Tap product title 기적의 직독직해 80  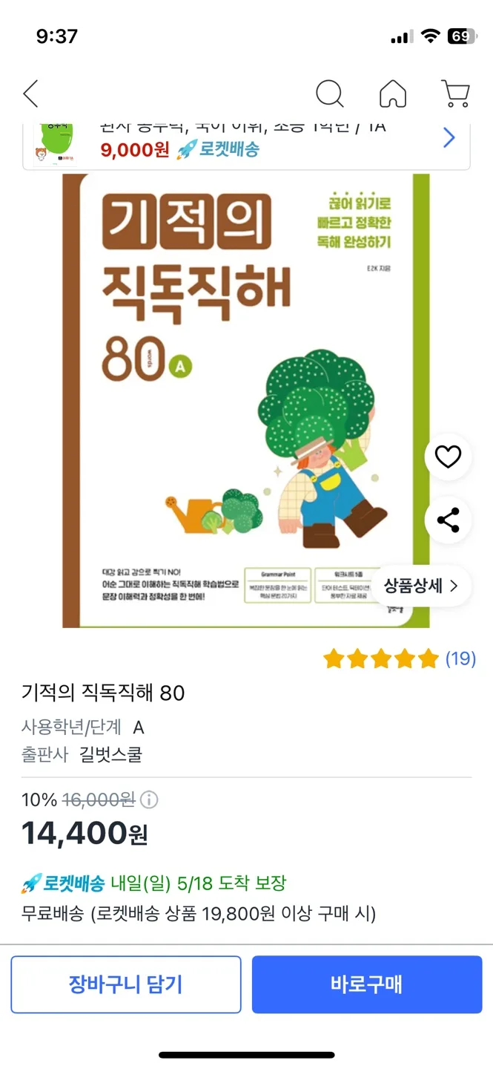(103, 693)
